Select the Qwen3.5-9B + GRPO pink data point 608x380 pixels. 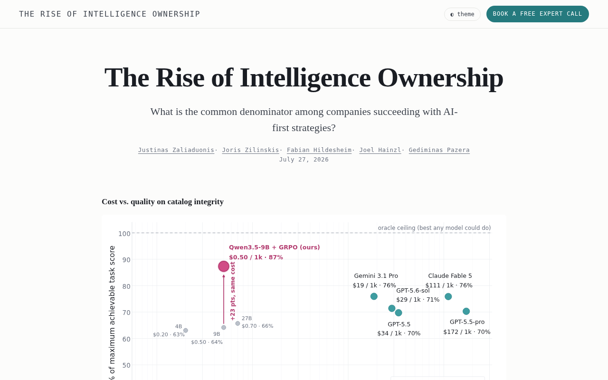coord(224,266)
